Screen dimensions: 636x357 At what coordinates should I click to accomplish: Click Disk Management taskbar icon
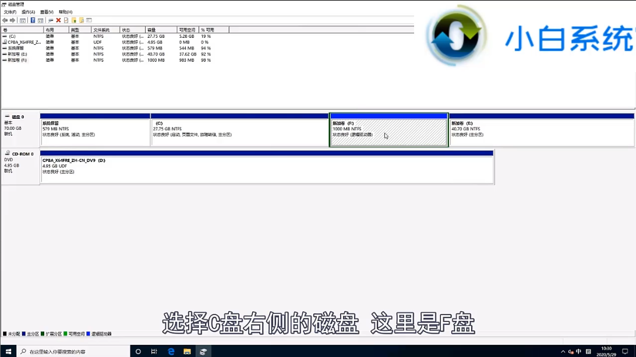coord(203,351)
